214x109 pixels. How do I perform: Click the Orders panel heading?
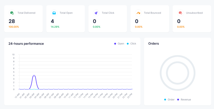pyautogui.click(x=153, y=44)
